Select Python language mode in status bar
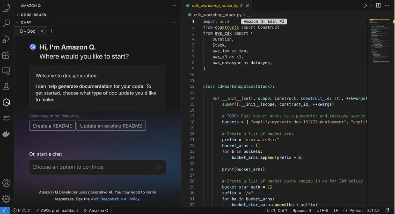The image size is (395, 214). (x=356, y=210)
